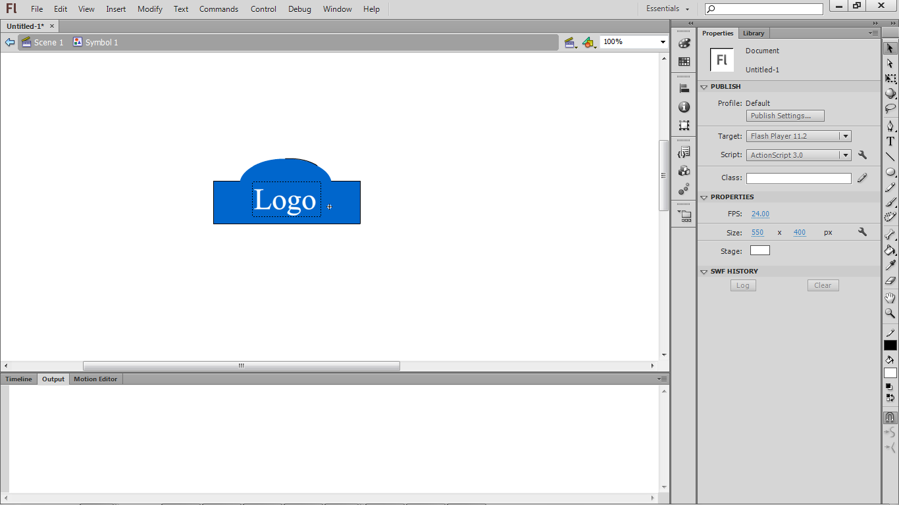Viewport: 899px width, 505px height.
Task: Click the back arrow beside Scene 1
Action: point(10,42)
